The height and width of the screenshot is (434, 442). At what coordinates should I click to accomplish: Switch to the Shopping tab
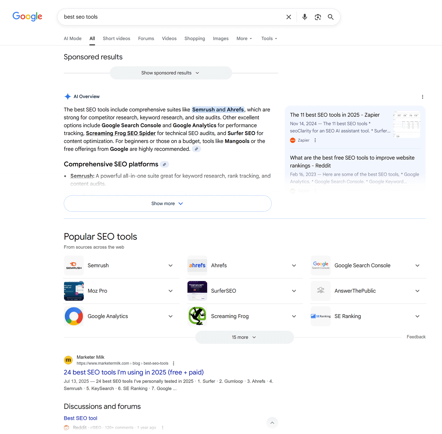[x=194, y=38]
